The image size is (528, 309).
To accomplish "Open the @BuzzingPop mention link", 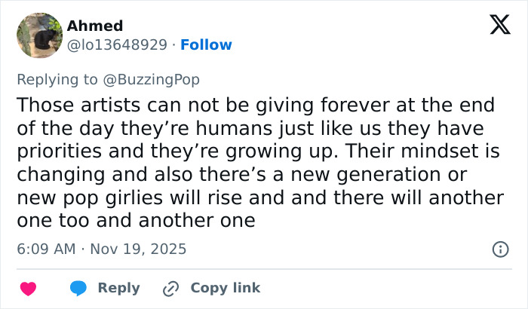I will [158, 78].
